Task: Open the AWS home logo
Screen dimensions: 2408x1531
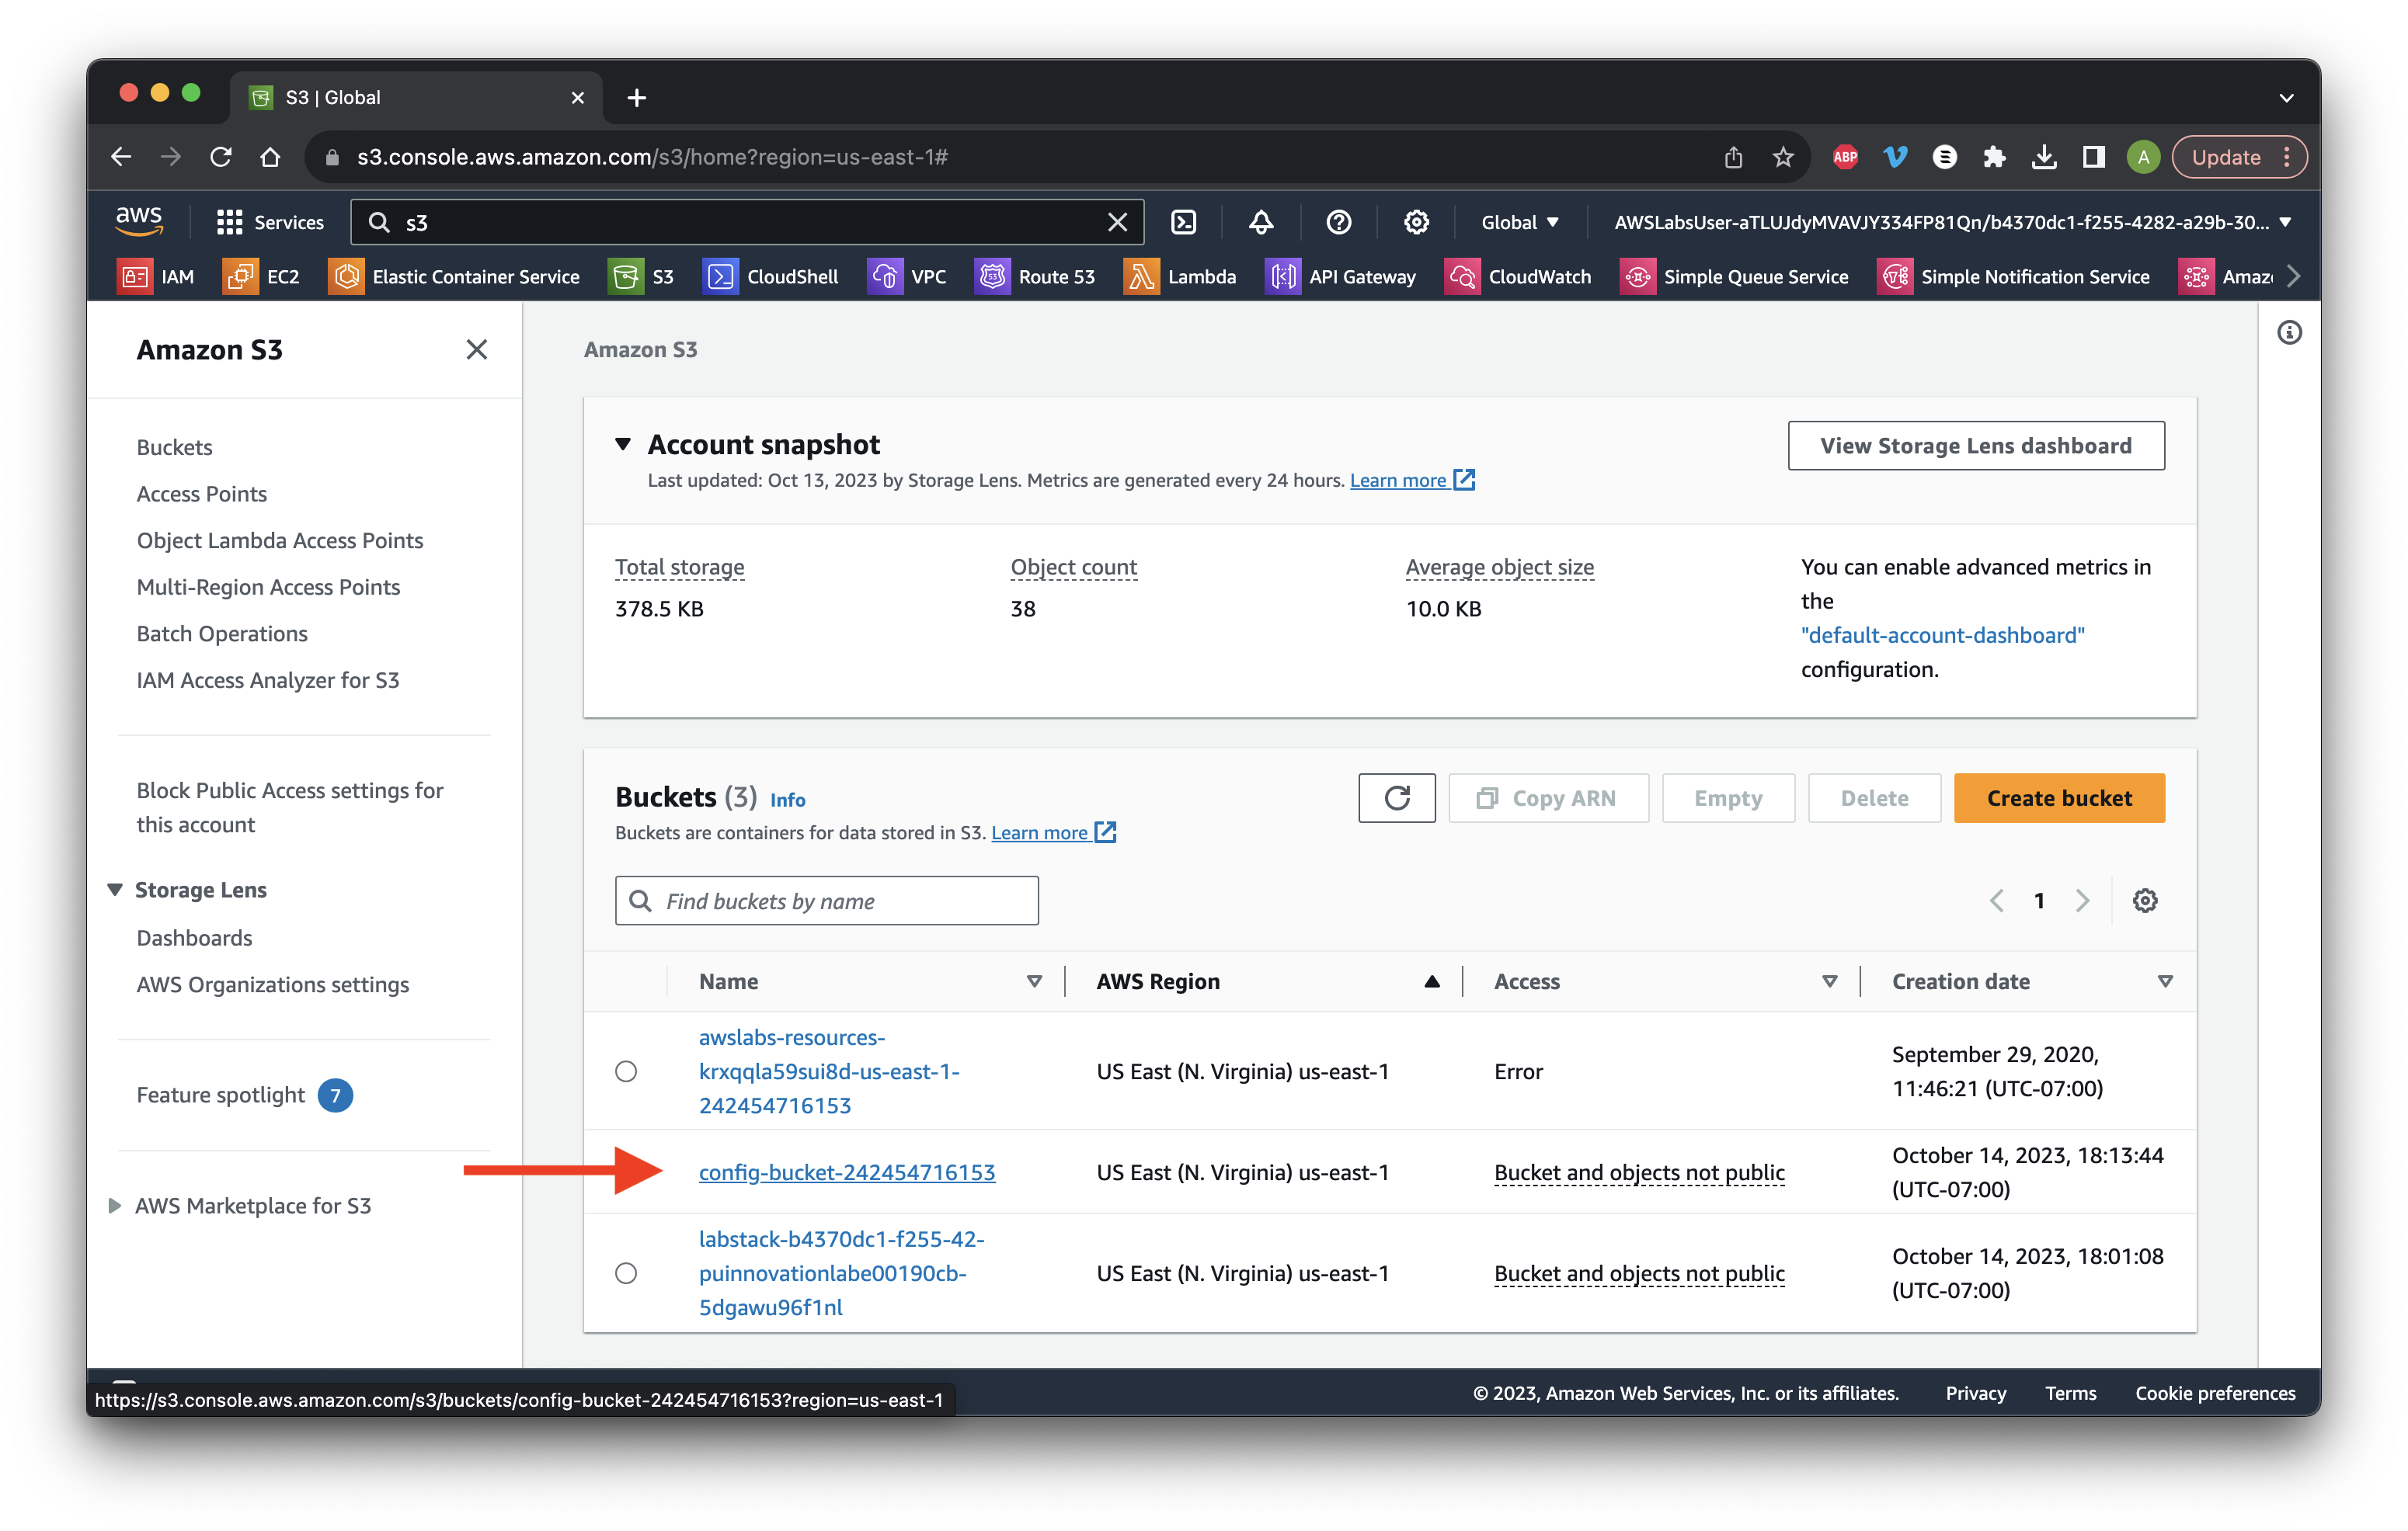Action: (x=139, y=220)
